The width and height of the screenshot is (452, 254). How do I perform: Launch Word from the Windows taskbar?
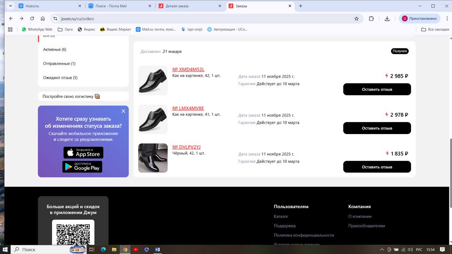[x=157, y=250]
